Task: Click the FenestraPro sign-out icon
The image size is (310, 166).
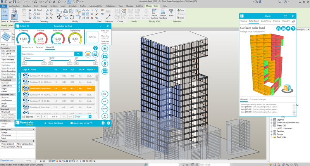Action: click(x=103, y=123)
